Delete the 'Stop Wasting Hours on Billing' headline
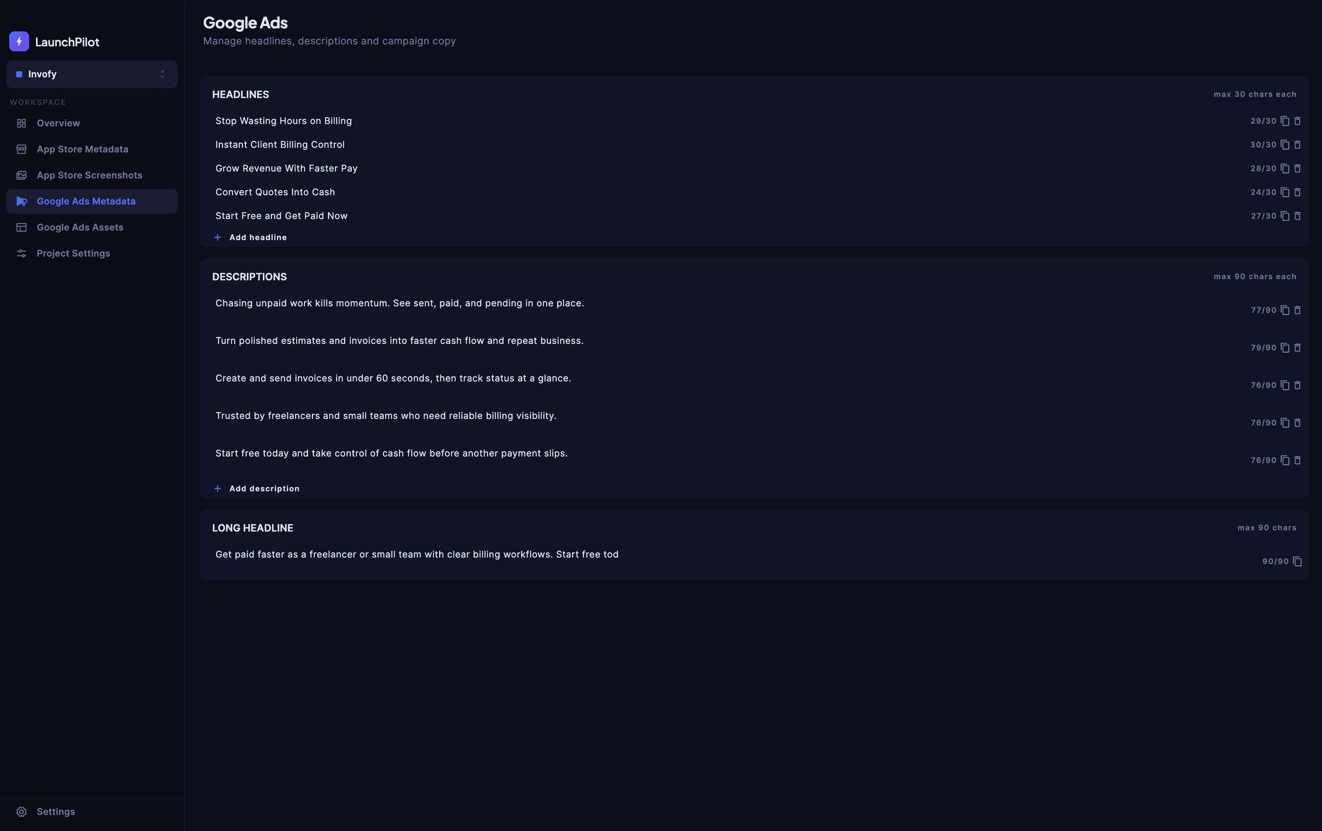This screenshot has width=1322, height=831. 1297,121
